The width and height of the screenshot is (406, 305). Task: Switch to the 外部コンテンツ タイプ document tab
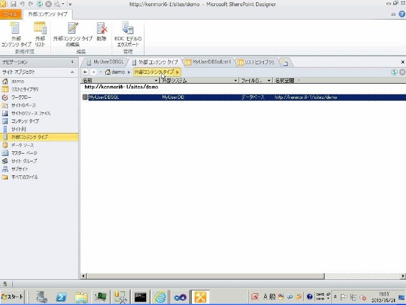click(x=156, y=62)
